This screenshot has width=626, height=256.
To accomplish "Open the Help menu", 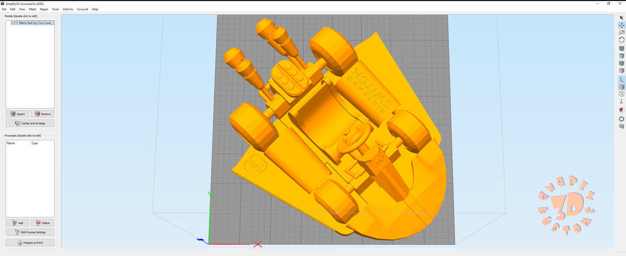I will point(95,9).
